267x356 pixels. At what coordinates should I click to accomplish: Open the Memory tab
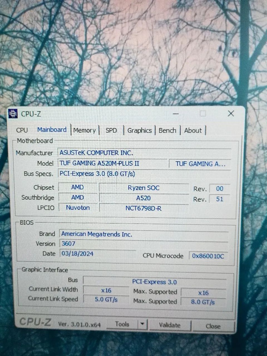(x=85, y=130)
